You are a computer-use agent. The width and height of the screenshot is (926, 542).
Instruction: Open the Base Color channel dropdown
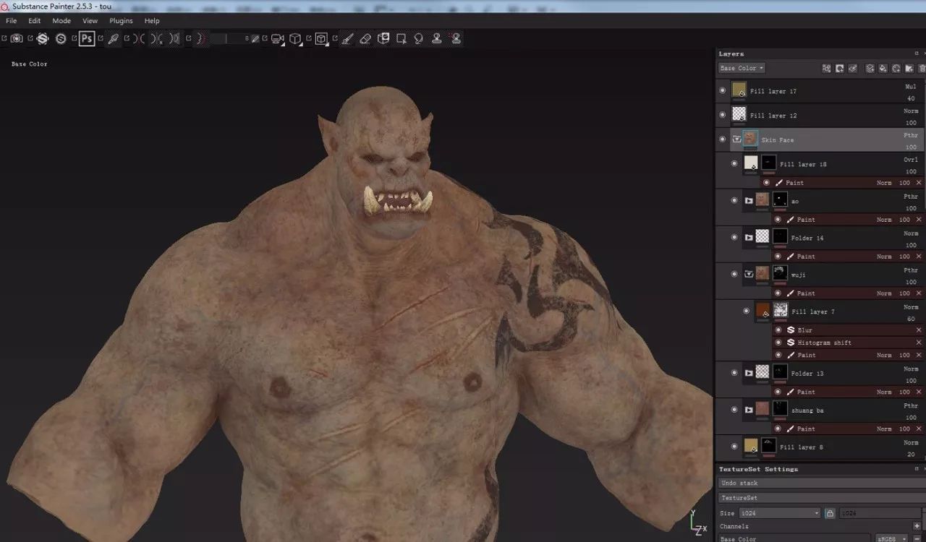tap(742, 68)
